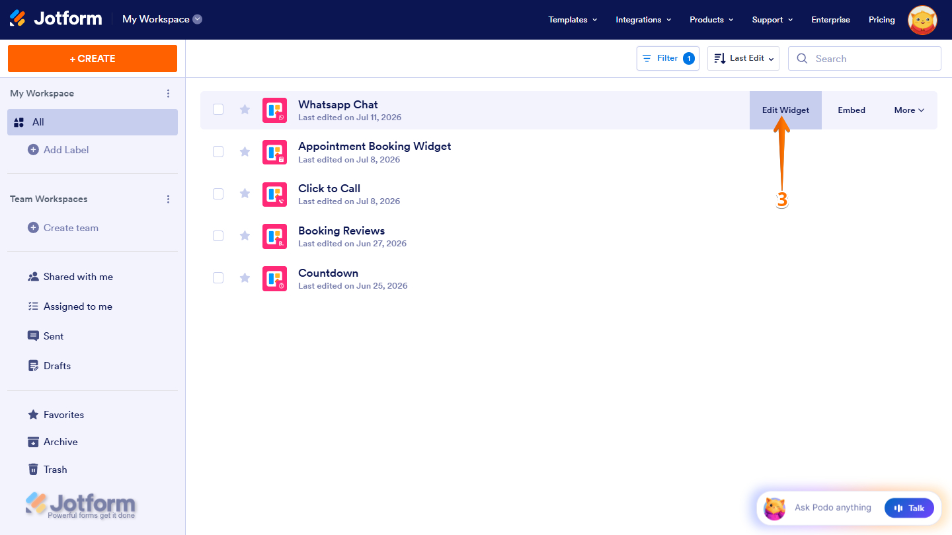Open the user avatar profile menu
Screen dimensions: 952x535
(922, 20)
